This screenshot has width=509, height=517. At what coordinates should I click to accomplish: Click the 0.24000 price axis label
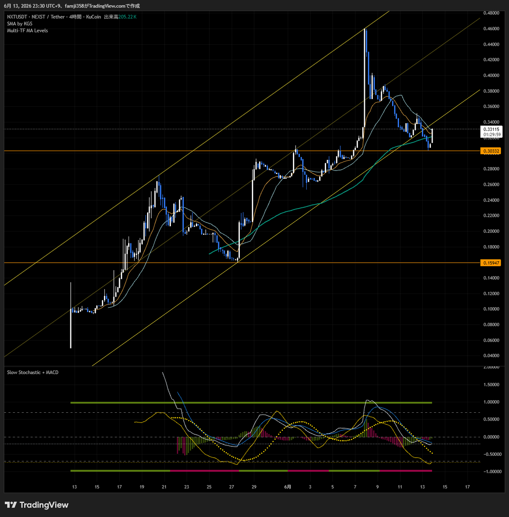[491, 200]
